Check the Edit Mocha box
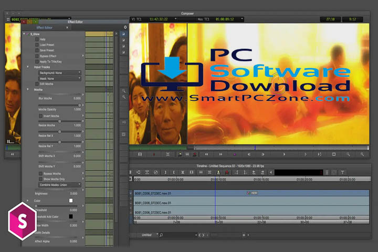This screenshot has height=252, width=378. tap(37, 84)
